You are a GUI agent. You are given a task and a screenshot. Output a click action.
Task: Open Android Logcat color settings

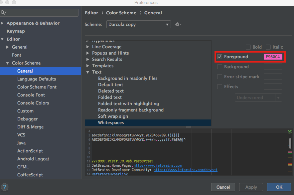coord(33,159)
